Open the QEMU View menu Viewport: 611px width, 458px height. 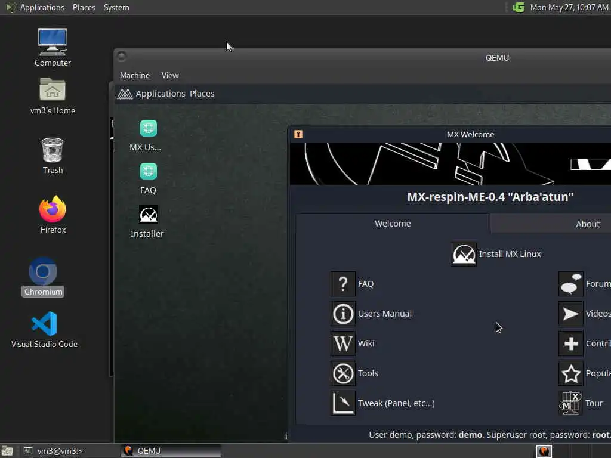[x=170, y=75]
